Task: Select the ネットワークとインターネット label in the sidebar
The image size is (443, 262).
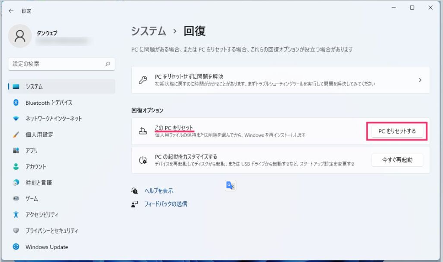Action: tap(54, 119)
